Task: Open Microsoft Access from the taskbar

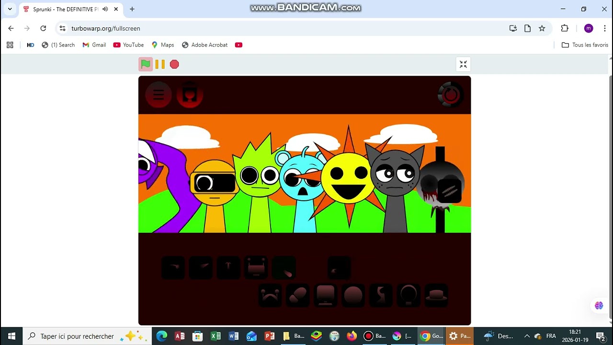Action: (180, 336)
